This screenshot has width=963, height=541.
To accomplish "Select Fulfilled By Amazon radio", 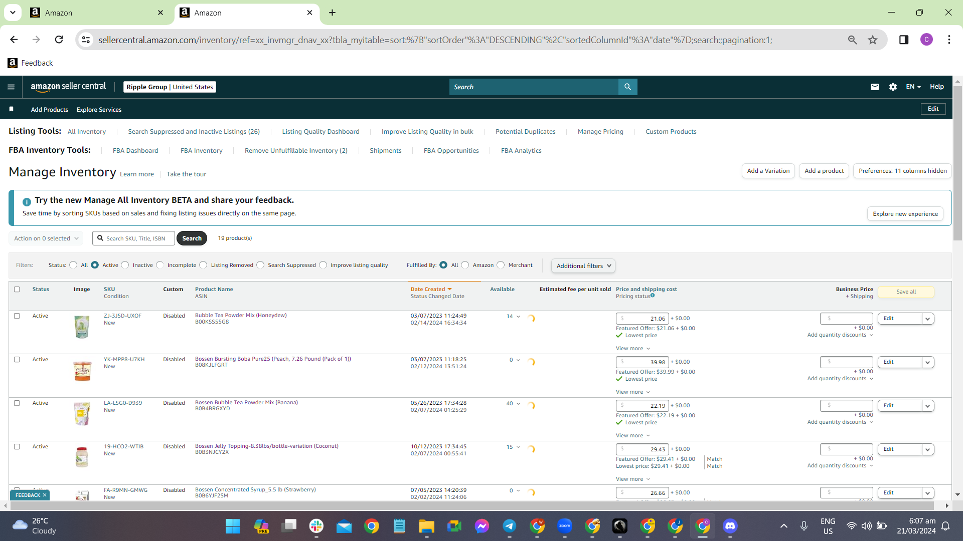I will (x=465, y=265).
